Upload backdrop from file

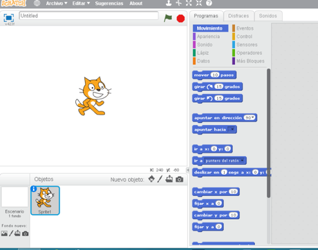(x=17, y=233)
